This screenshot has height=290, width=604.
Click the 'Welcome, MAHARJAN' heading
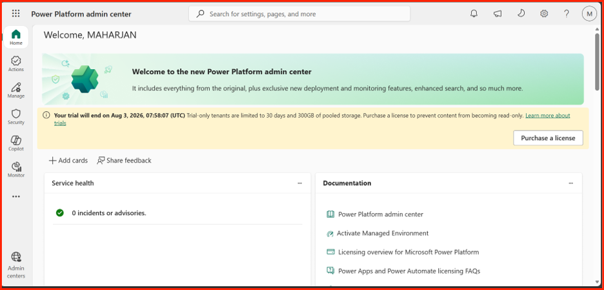90,35
